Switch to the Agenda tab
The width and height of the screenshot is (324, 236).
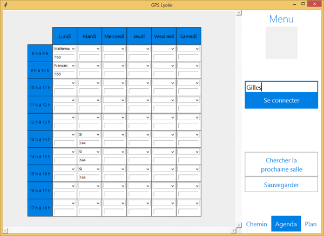pos(286,224)
